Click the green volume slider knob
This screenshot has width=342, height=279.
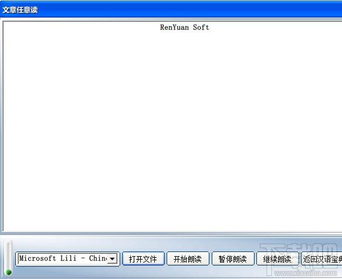click(x=9, y=271)
